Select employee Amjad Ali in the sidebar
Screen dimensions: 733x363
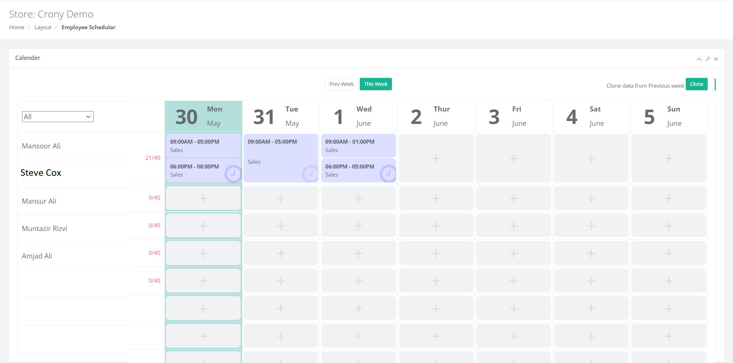point(37,256)
